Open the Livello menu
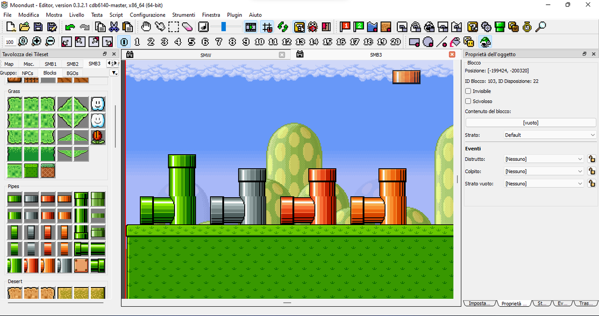 click(x=77, y=15)
